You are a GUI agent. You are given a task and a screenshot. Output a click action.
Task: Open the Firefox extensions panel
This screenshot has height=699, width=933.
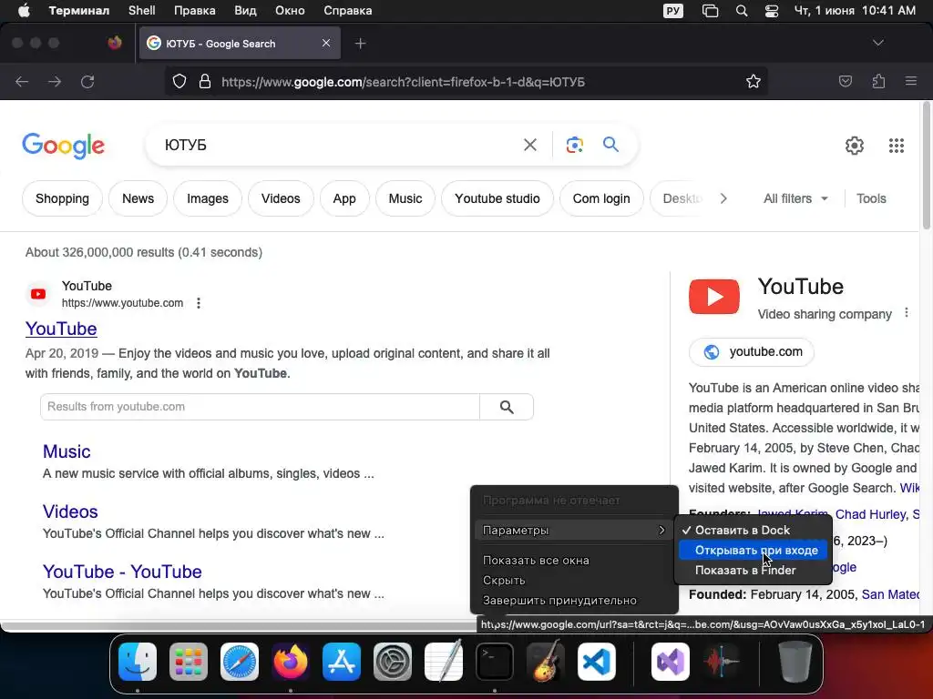coord(878,81)
